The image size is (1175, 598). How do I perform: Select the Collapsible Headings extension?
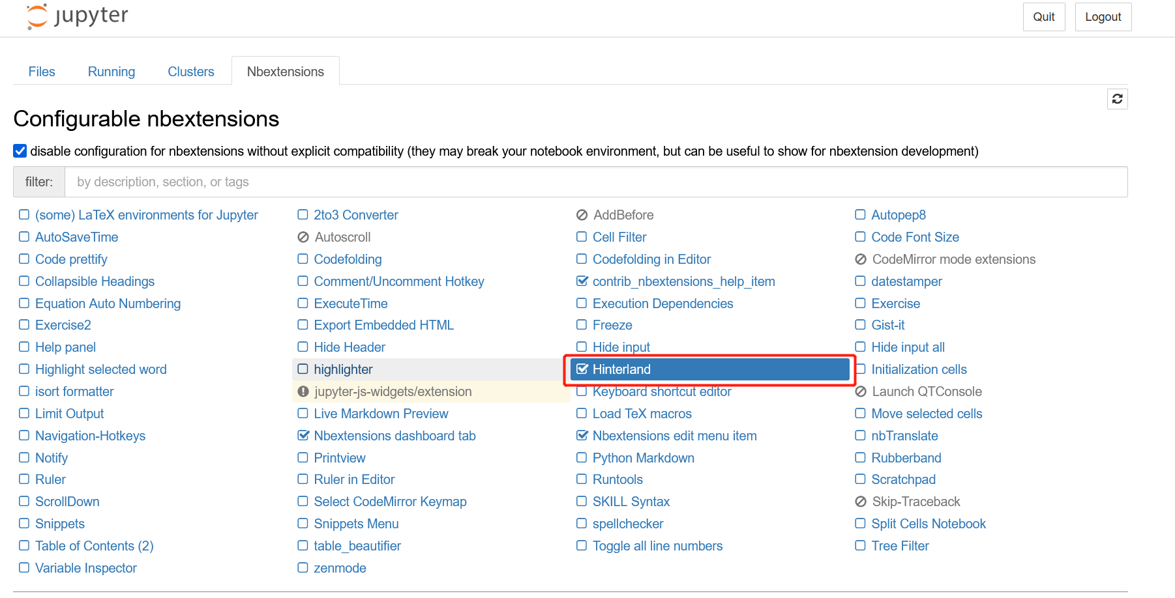coord(95,281)
